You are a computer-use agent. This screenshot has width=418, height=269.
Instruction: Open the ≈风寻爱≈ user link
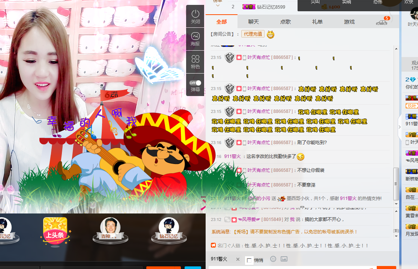[x=249, y=219]
